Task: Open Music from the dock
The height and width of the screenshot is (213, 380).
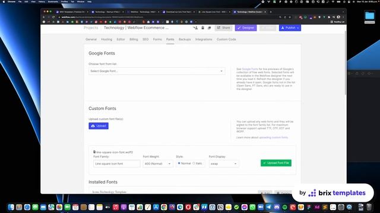Action: point(116,207)
